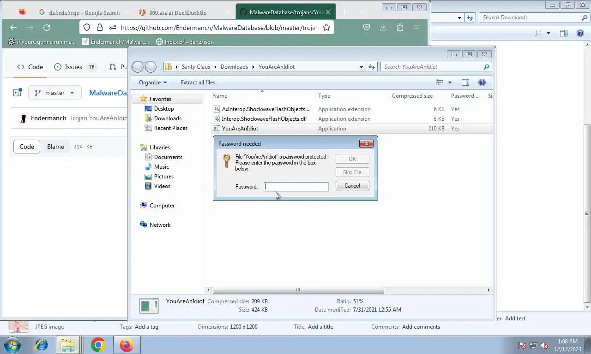Click the volume icon in system tray
The image size is (591, 354).
pyautogui.click(x=544, y=345)
